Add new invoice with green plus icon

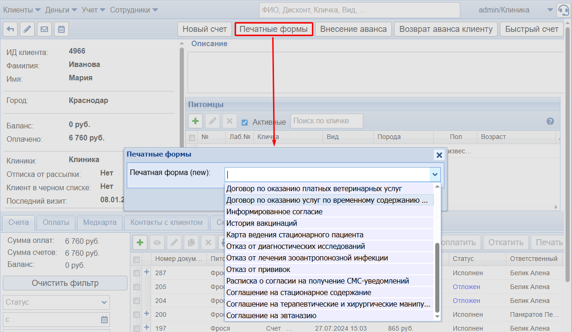[140, 242]
